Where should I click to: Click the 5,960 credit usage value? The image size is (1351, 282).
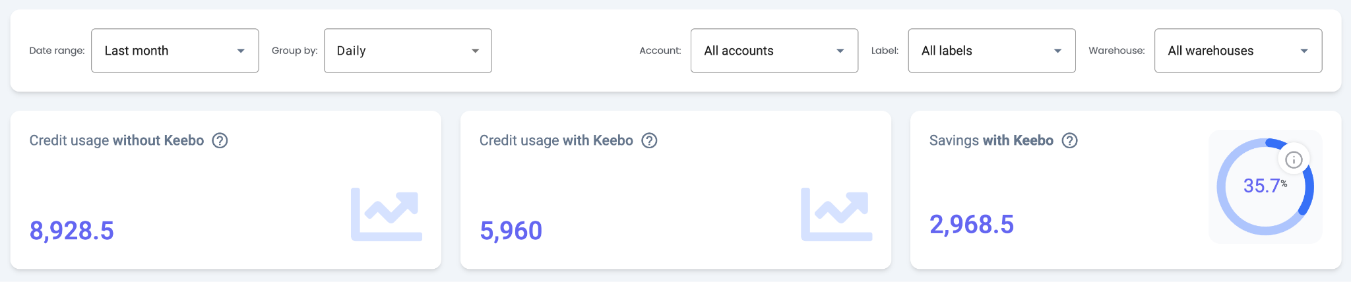[x=511, y=231]
